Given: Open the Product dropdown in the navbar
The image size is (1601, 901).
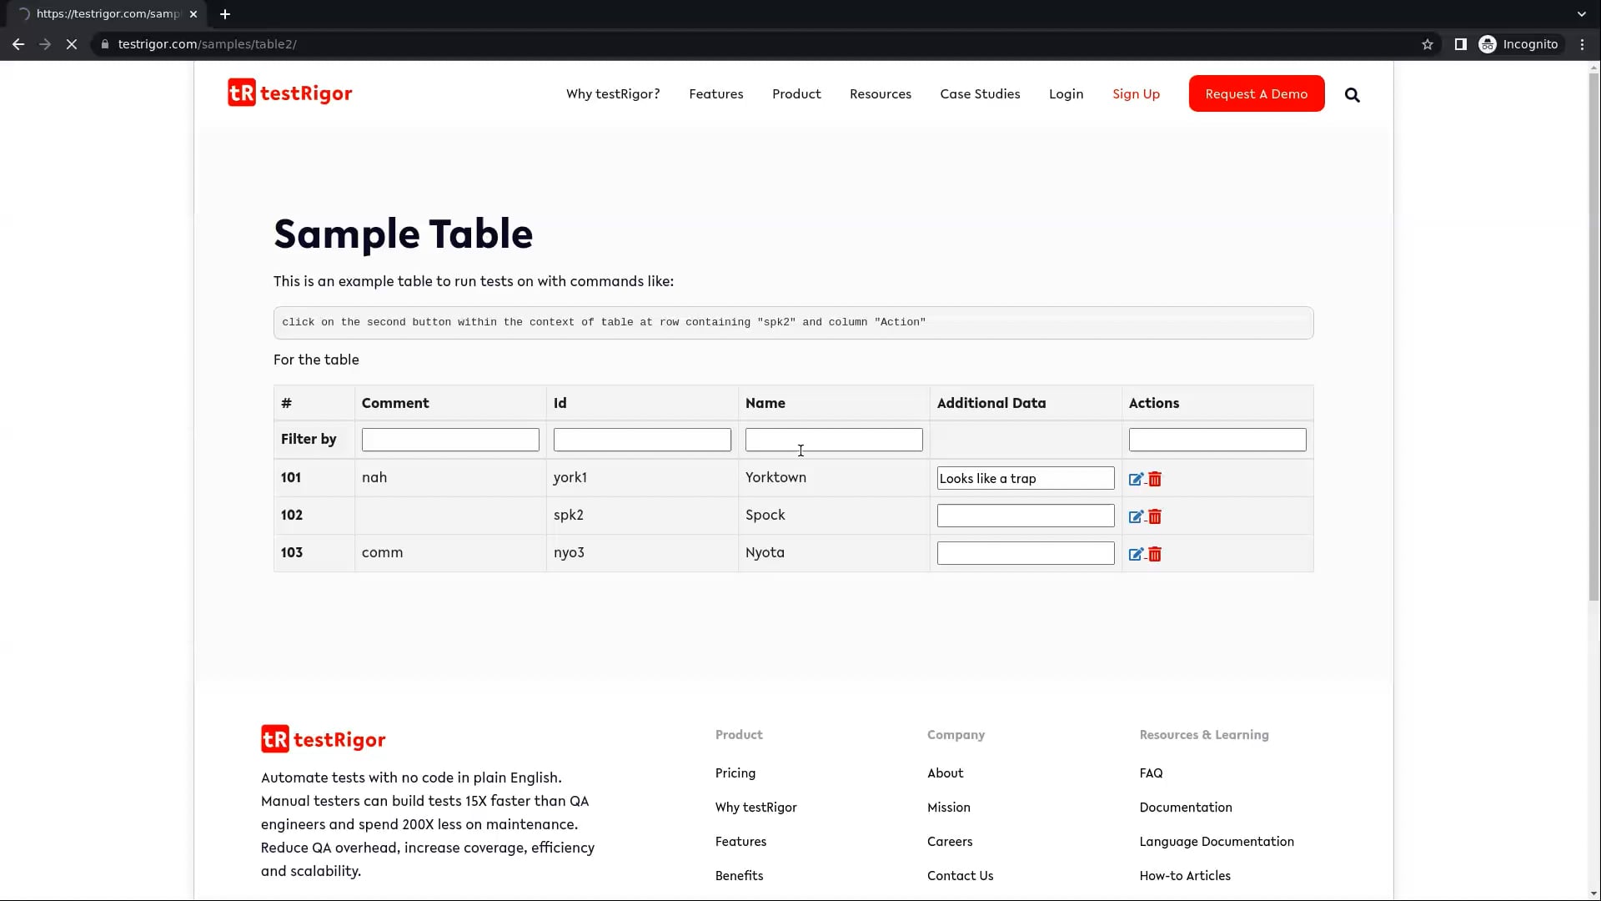Looking at the screenshot, I should (796, 94).
